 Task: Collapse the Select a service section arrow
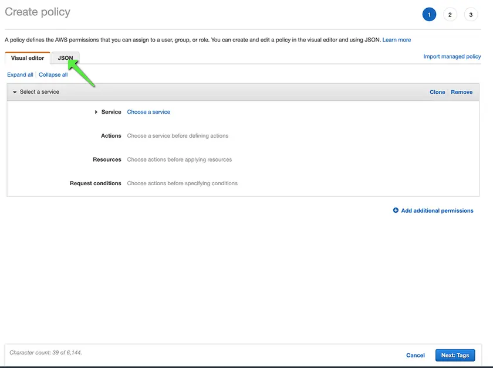(x=15, y=92)
